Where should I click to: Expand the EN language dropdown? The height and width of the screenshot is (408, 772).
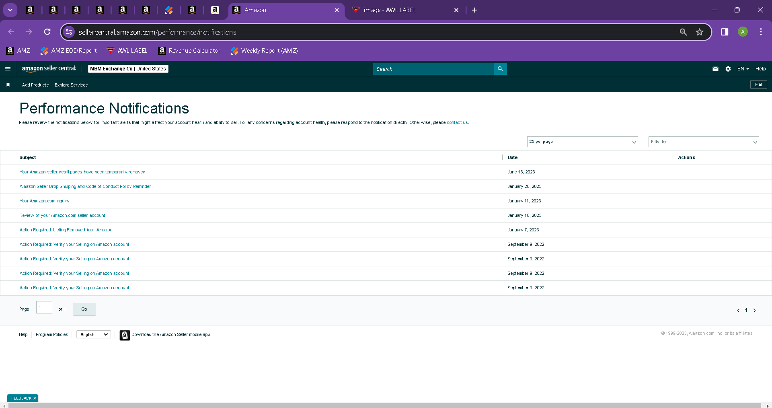point(743,69)
